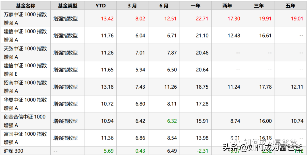The height and width of the screenshot is (156, 307).
Task: Select 建信中证1000指数增强A fund name cell
Action: (x=25, y=36)
